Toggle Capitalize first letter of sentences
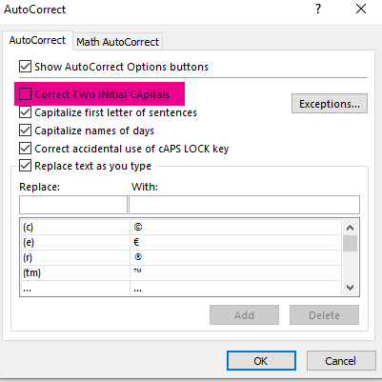 (25, 112)
